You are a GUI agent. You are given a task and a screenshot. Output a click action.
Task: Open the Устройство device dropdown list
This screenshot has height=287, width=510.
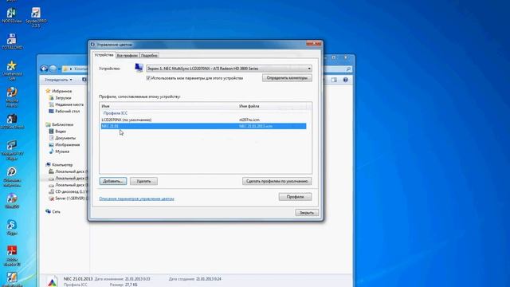coord(229,69)
